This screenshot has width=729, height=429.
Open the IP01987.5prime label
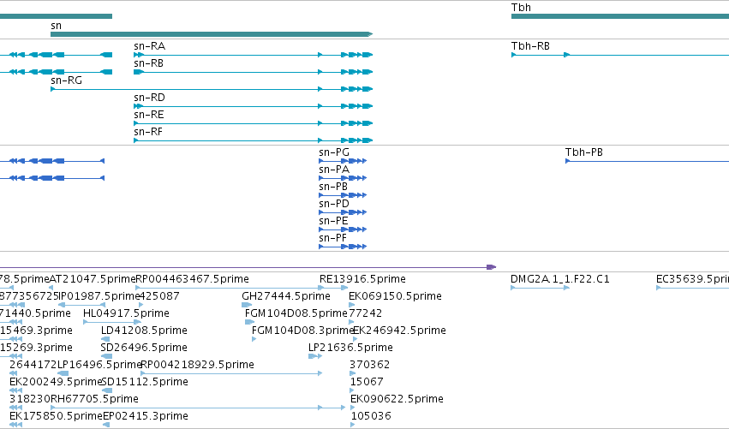[99, 296]
